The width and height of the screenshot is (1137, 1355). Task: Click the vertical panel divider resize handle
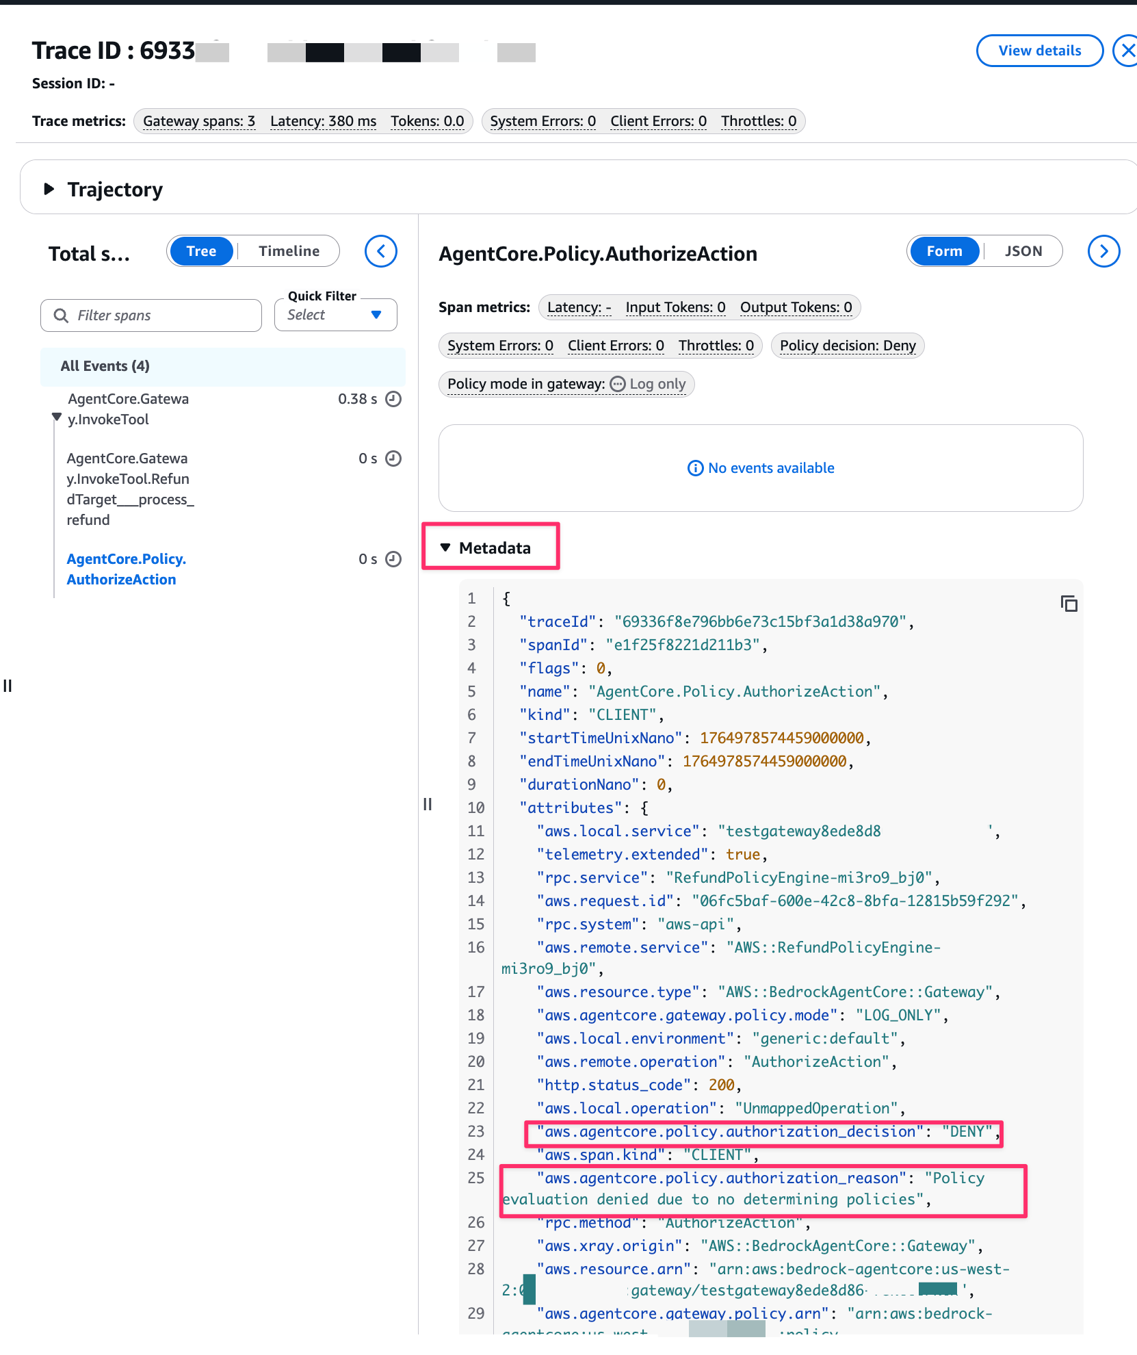(428, 804)
